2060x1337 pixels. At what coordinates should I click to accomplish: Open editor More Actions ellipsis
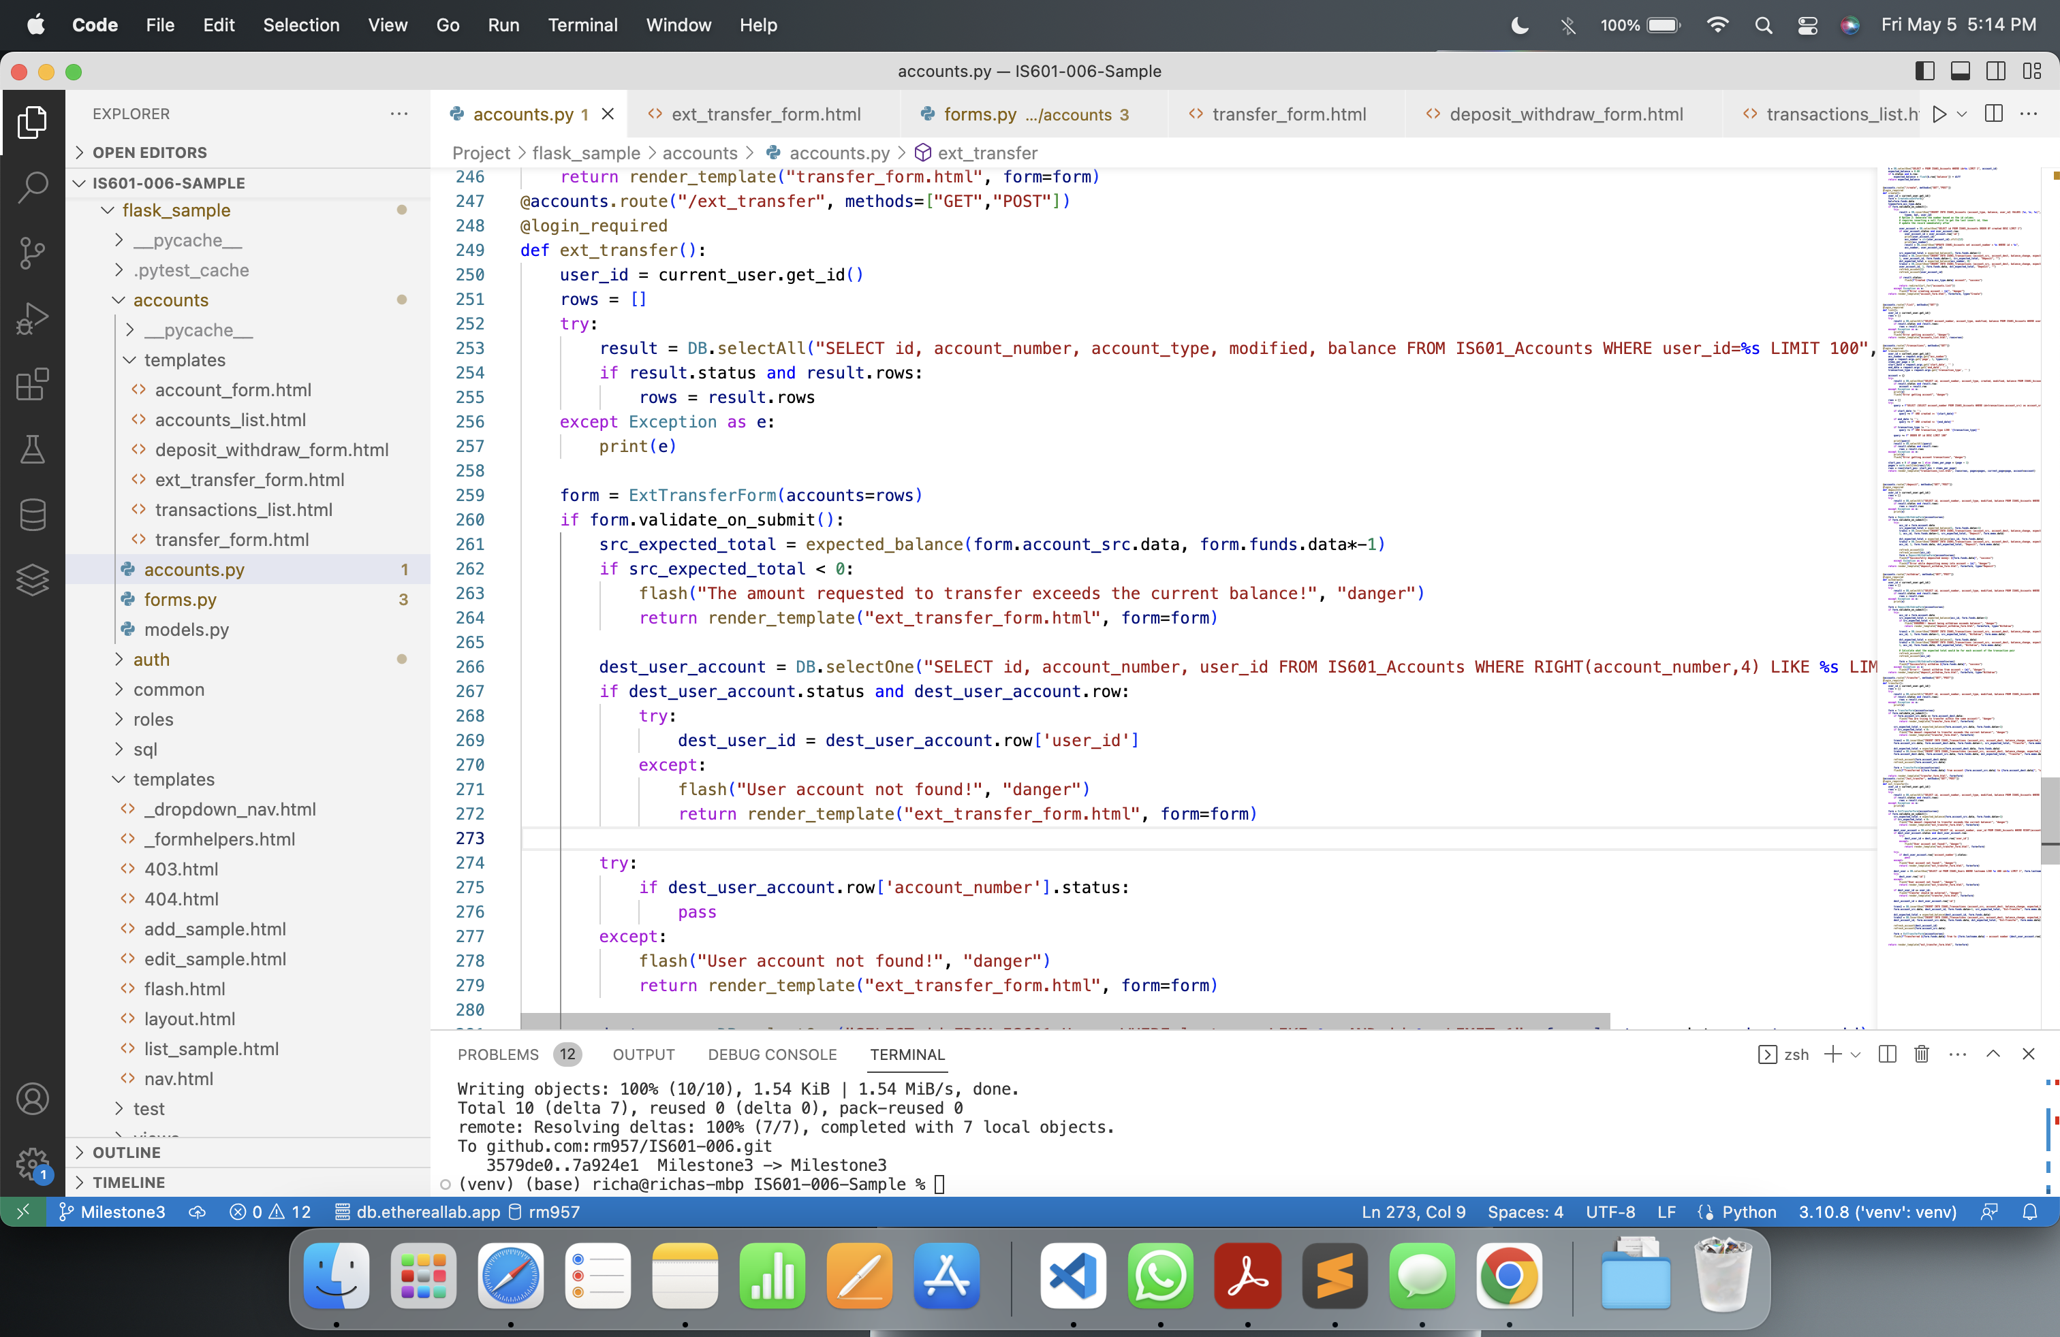[2028, 114]
